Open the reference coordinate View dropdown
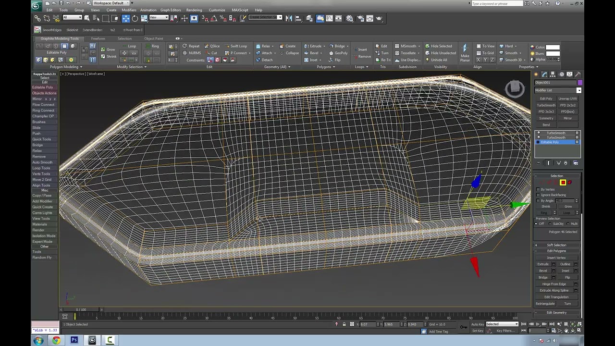Screen dimensions: 615x346 point(159,18)
